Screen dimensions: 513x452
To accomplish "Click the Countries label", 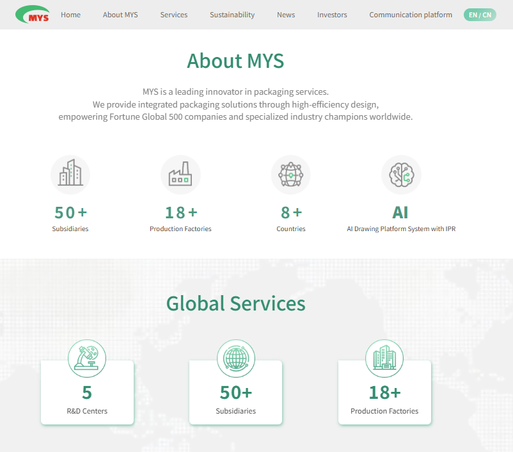I will [291, 229].
